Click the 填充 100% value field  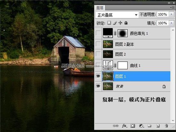163,23
